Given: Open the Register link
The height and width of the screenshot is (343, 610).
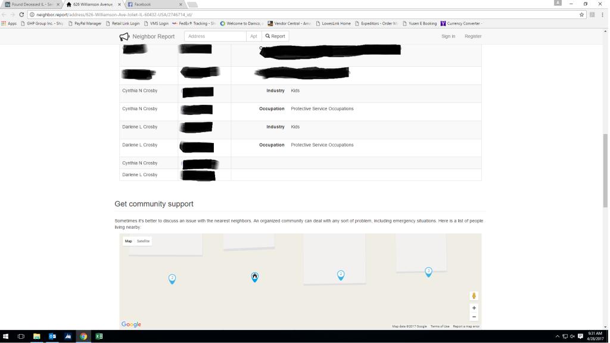Looking at the screenshot, I should 473,36.
